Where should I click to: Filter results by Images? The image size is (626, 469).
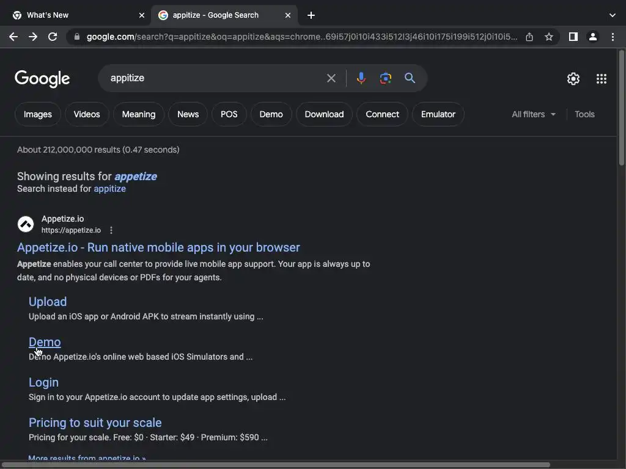[37, 114]
